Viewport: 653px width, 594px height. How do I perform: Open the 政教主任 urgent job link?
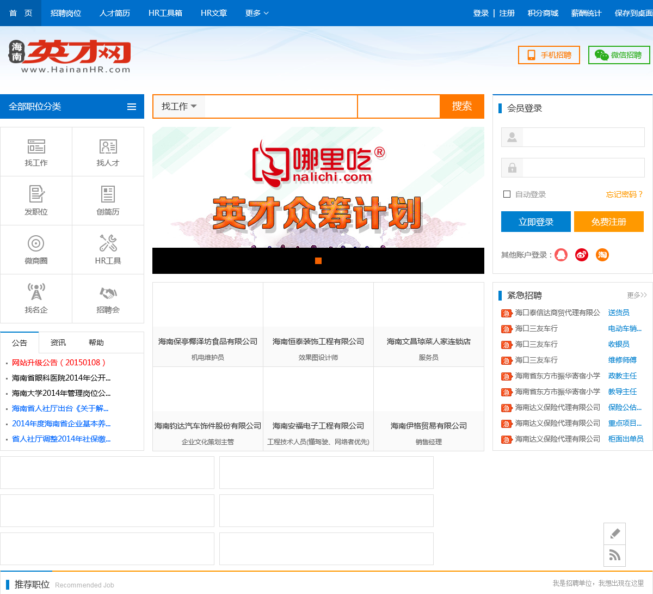coord(623,376)
